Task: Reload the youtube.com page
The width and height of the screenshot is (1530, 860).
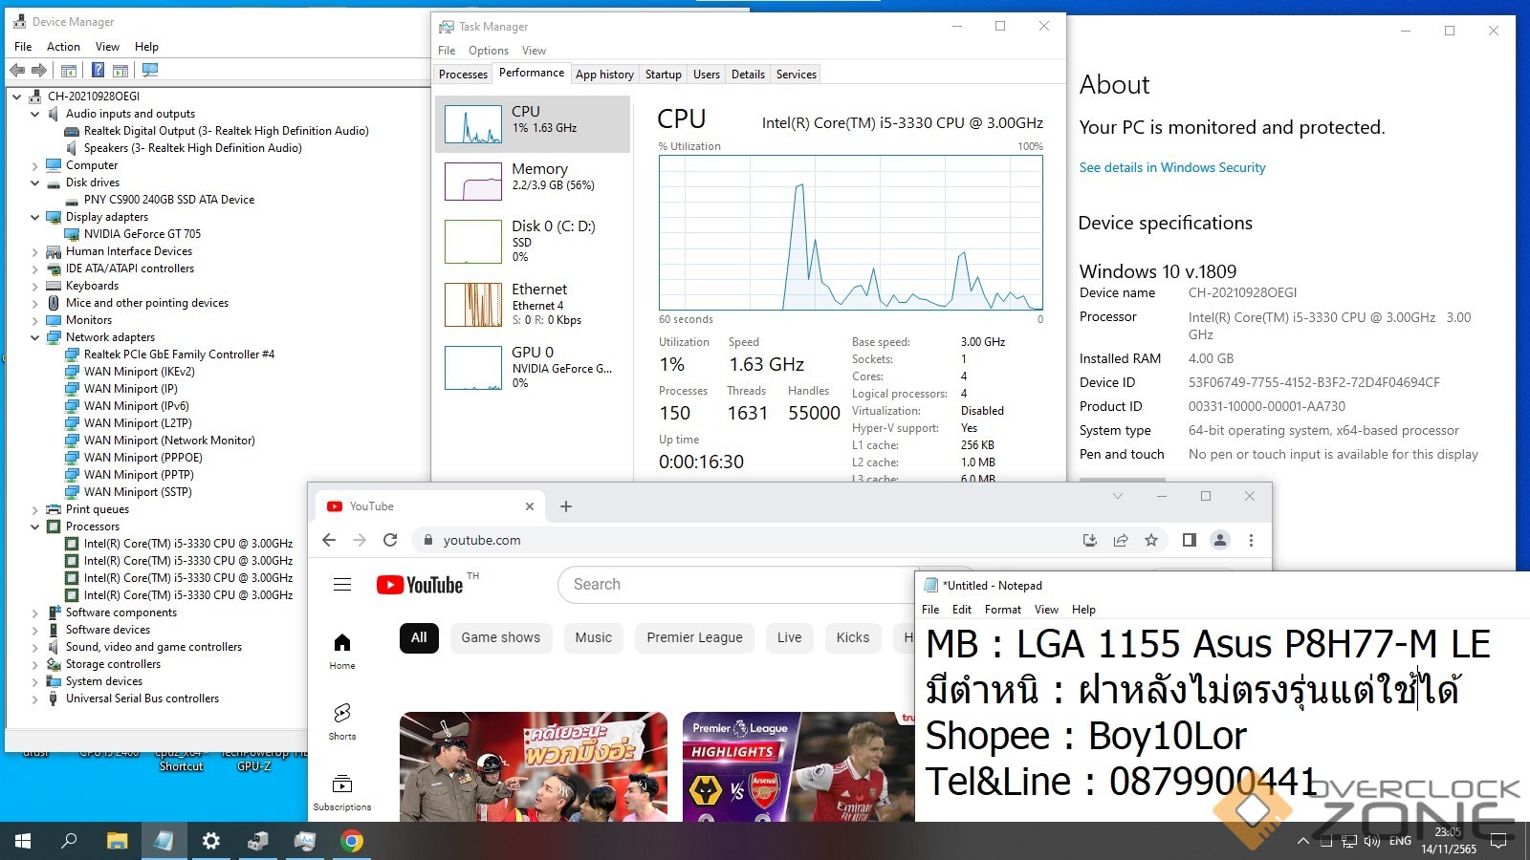Action: tap(390, 540)
